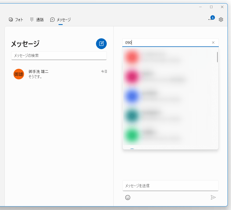Clear the recipient field with the X
This screenshot has height=210, width=231.
(x=213, y=43)
